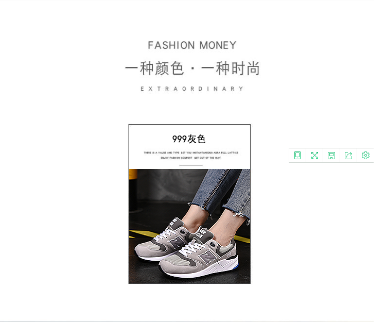Open settings via the green gear icon
Screen dimensions: 386x322
click(x=365, y=156)
